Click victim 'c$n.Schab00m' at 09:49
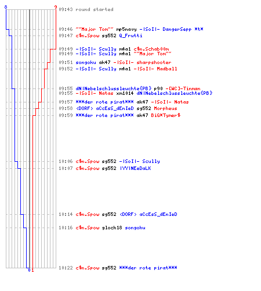Image resolution: width=261 pixels, height=291 pixels. pyautogui.click(x=151, y=49)
